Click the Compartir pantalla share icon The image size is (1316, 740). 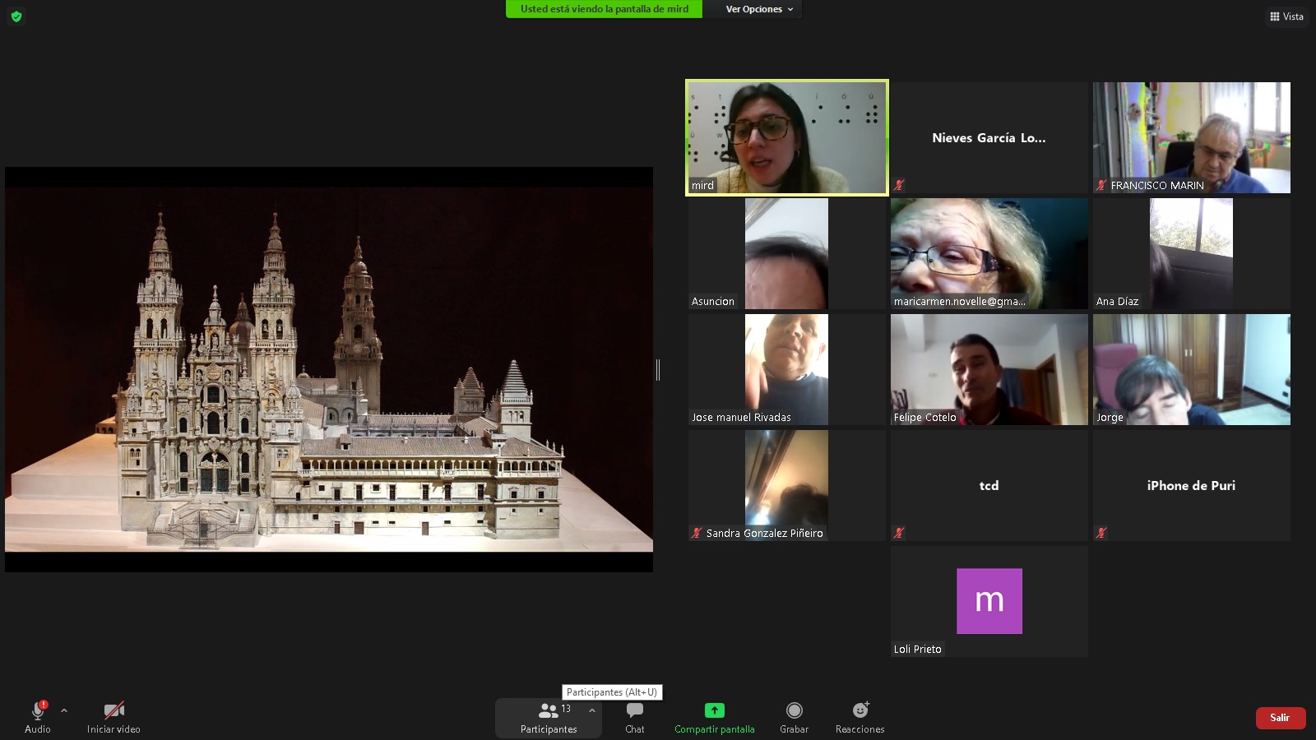(x=714, y=710)
